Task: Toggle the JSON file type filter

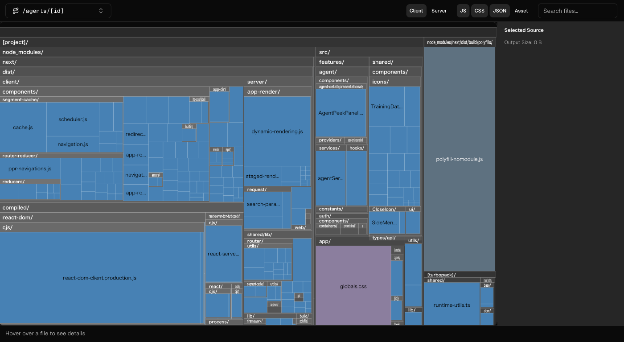Action: [500, 11]
